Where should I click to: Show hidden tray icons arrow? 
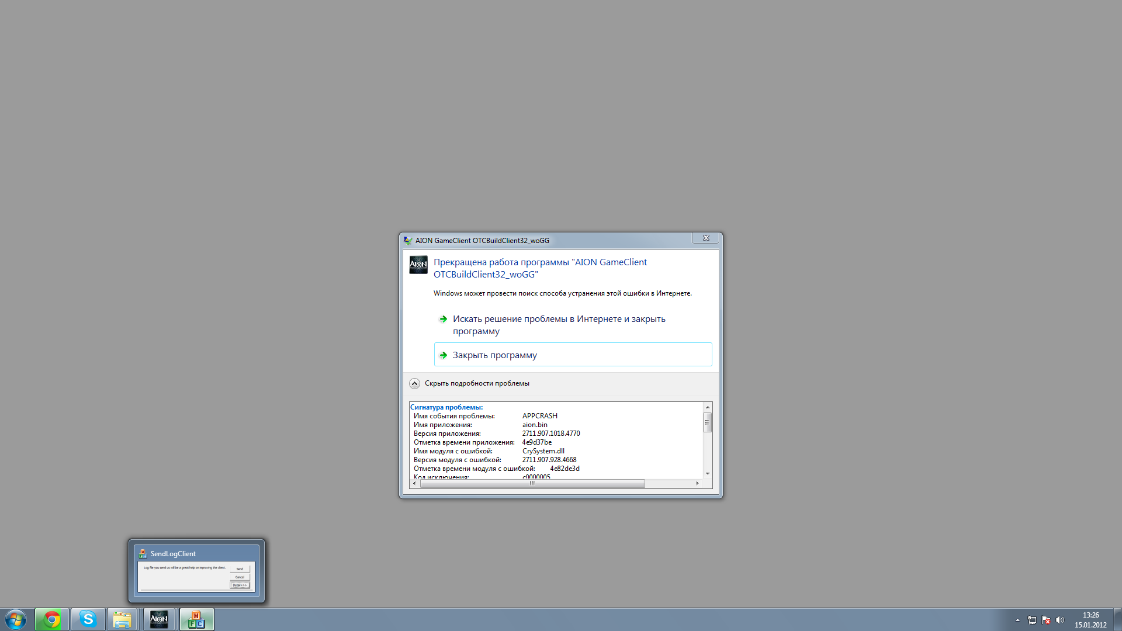tap(1017, 620)
